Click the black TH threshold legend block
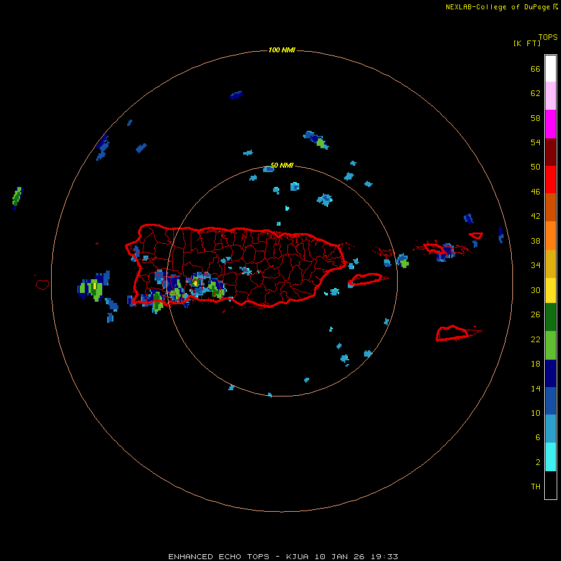Screen dimensions: 561x561 tap(550, 485)
